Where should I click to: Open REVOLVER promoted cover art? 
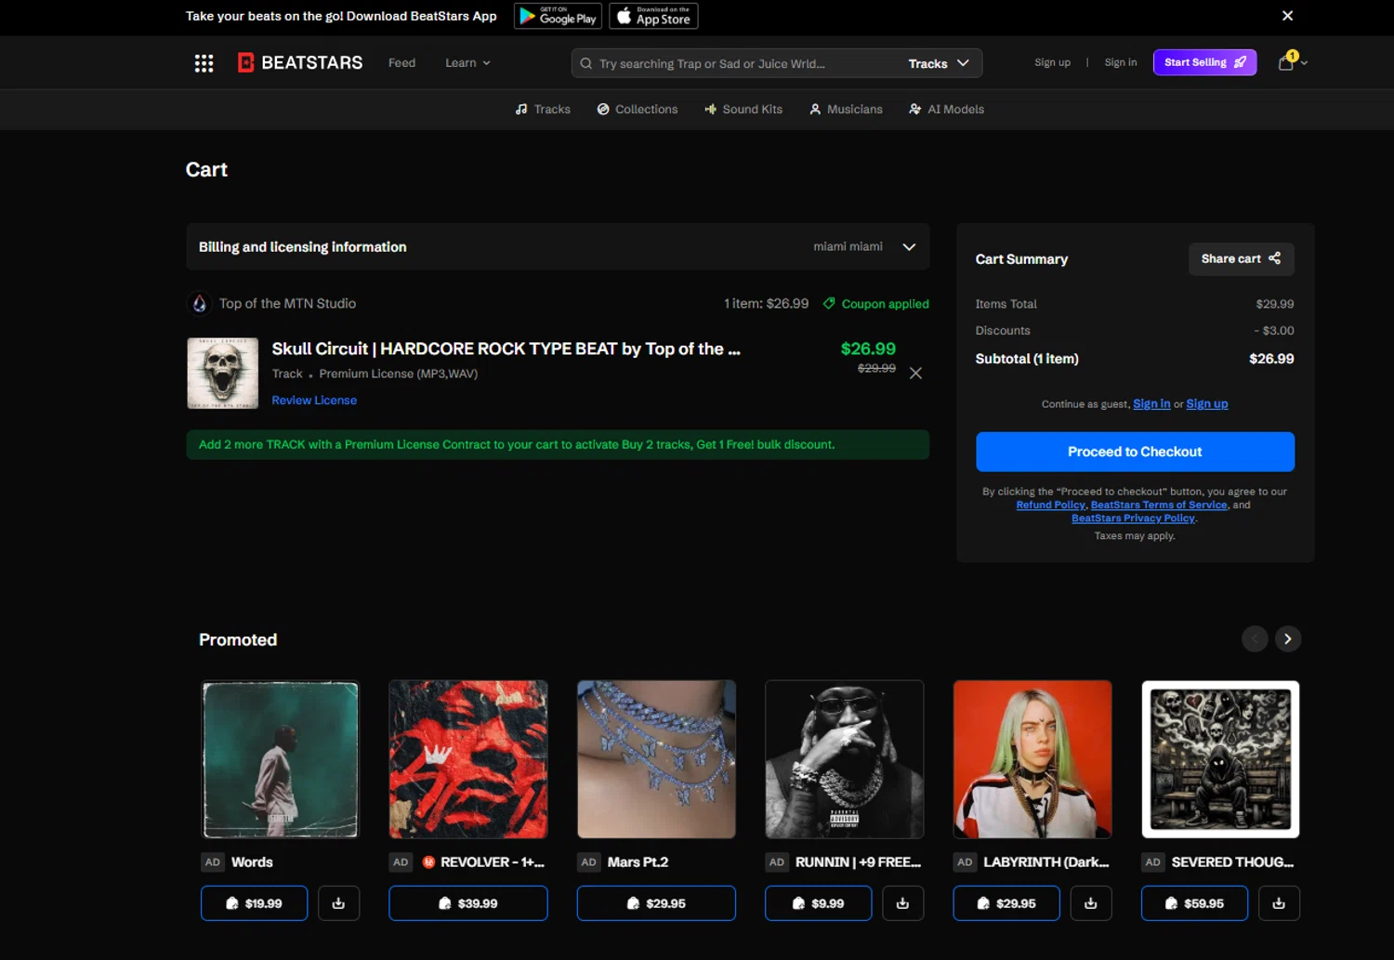point(468,759)
